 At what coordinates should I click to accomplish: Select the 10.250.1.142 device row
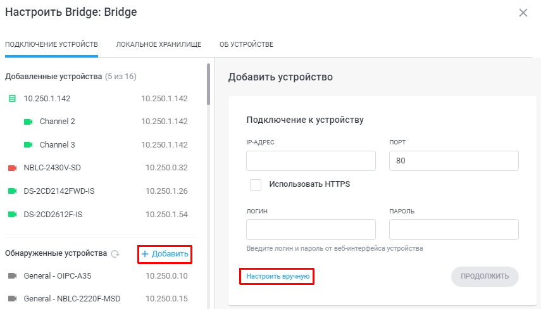(x=98, y=99)
